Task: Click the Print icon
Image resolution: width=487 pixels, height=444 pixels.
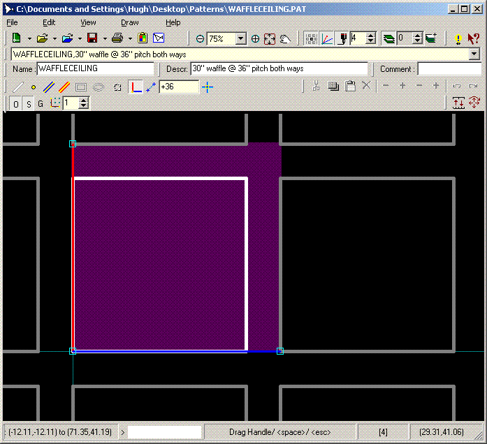Action: coord(117,38)
